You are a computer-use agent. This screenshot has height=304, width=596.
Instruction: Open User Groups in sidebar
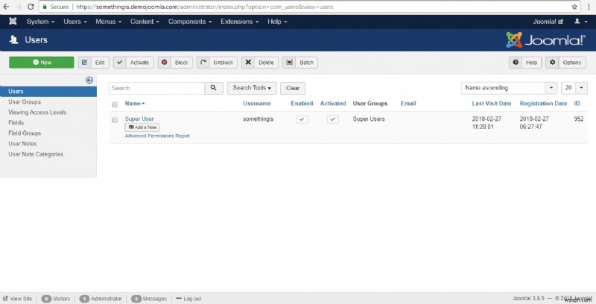click(25, 102)
